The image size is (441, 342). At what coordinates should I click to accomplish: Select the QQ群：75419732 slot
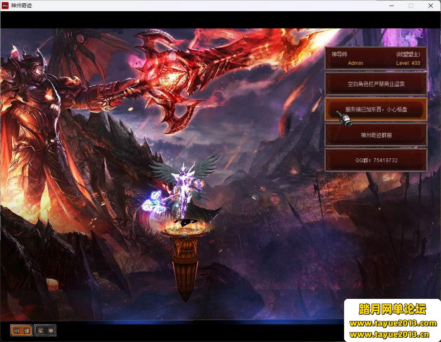(376, 160)
